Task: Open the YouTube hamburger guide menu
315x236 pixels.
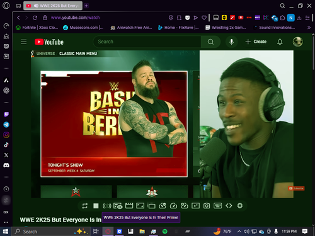Action: (x=23, y=42)
